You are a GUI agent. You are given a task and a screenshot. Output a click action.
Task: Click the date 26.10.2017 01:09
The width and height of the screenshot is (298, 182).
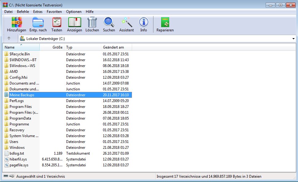116,153
